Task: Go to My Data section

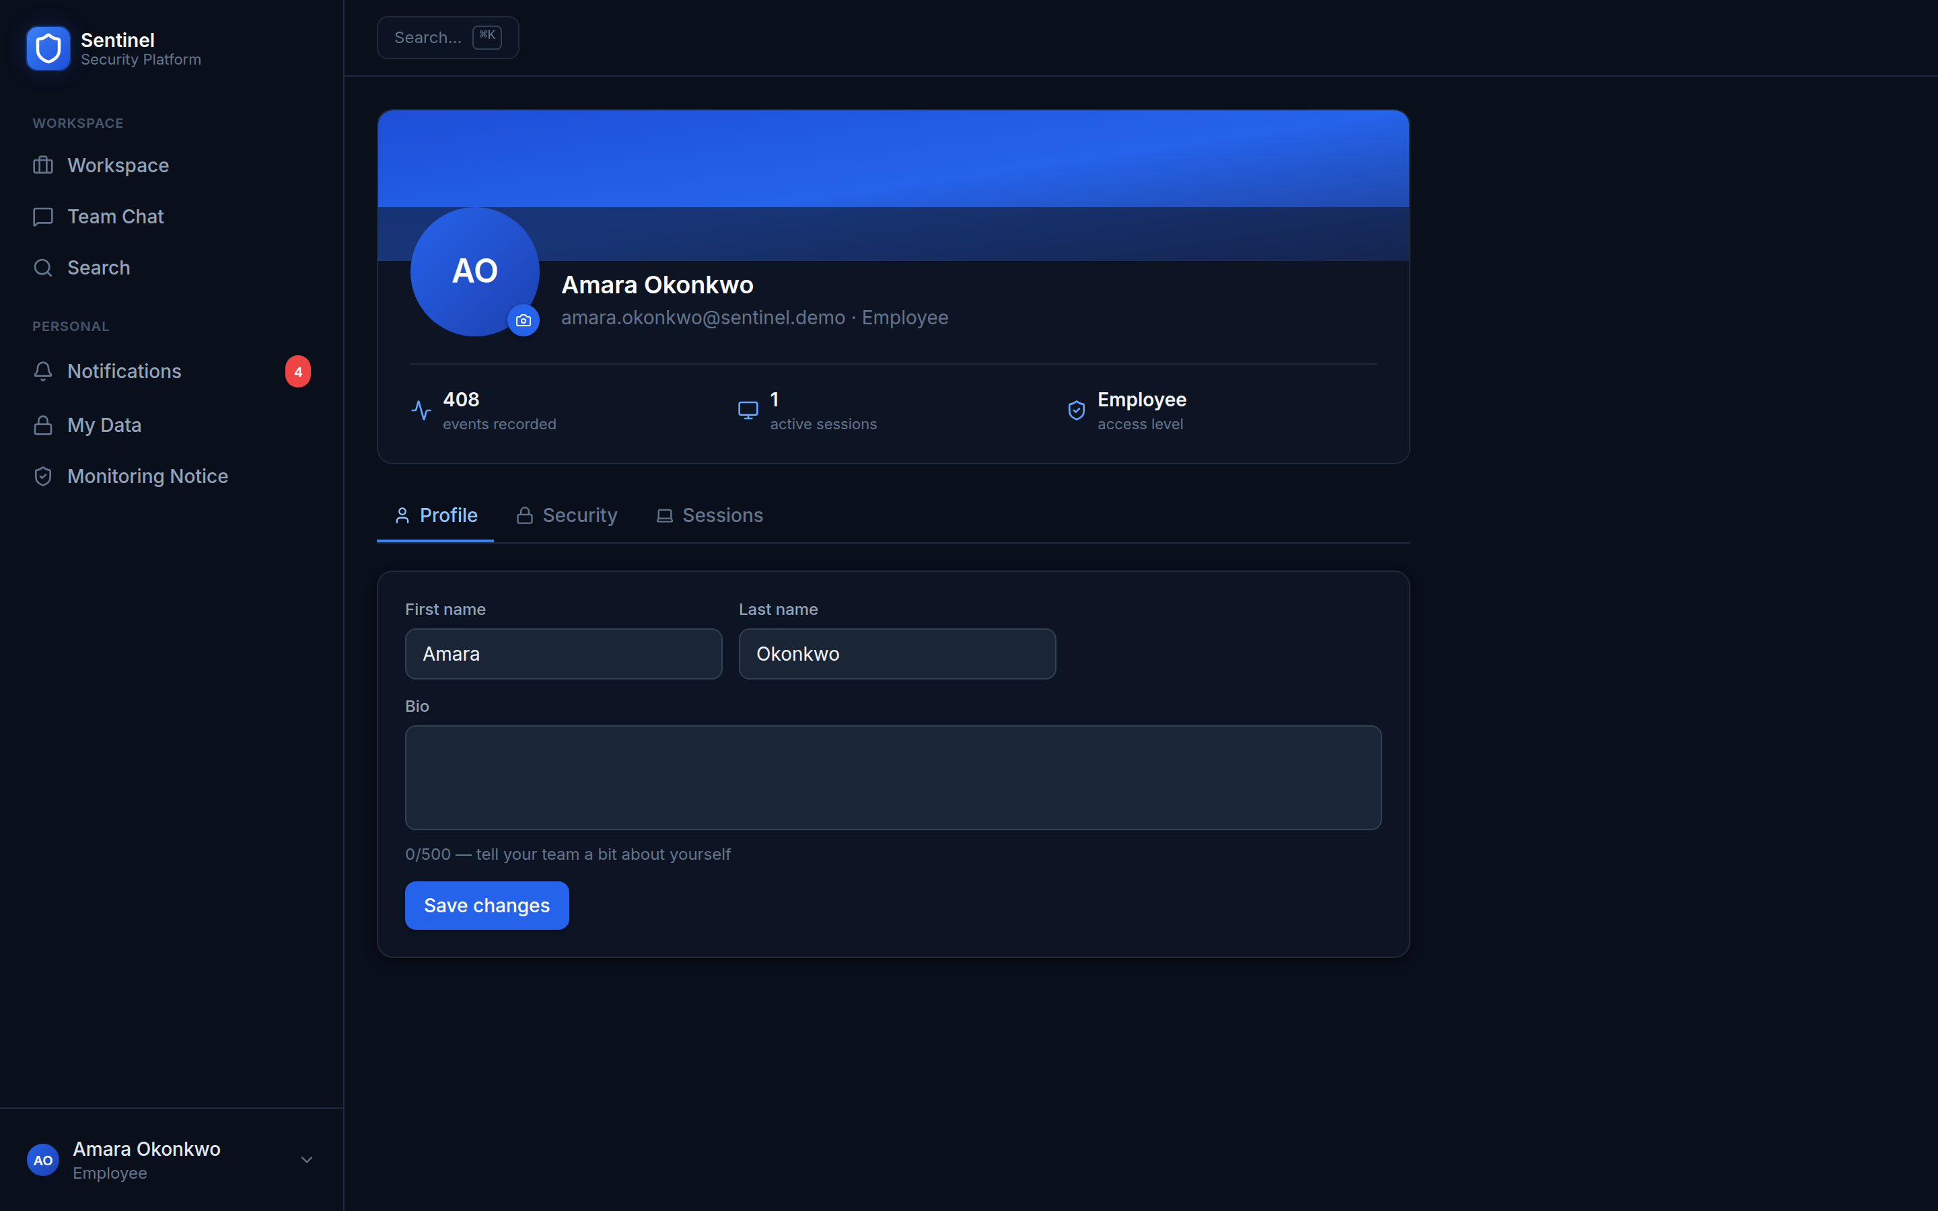Action: (172, 425)
